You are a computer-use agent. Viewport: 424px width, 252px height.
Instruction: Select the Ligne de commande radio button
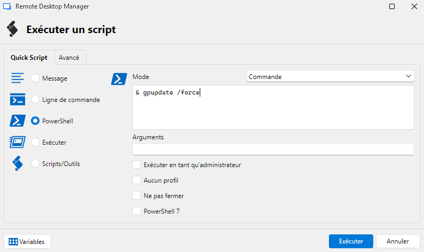click(x=35, y=99)
